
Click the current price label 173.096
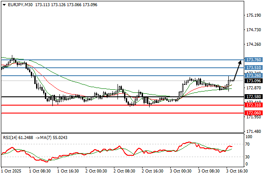pos(253,81)
